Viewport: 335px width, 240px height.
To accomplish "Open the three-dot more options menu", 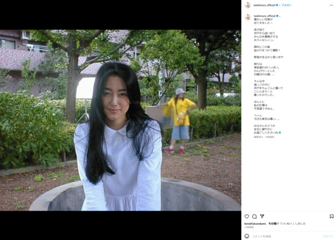I will point(331,5).
